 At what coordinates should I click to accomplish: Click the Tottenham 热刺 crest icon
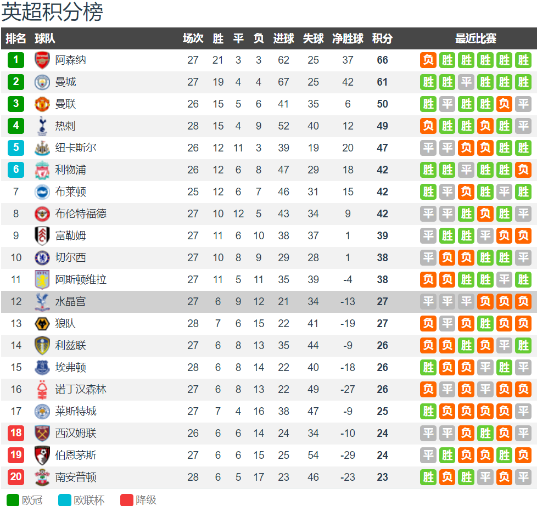pos(42,126)
